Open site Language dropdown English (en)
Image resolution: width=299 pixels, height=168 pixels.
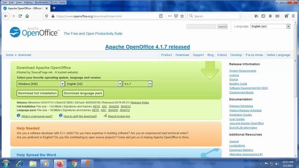click(270, 26)
